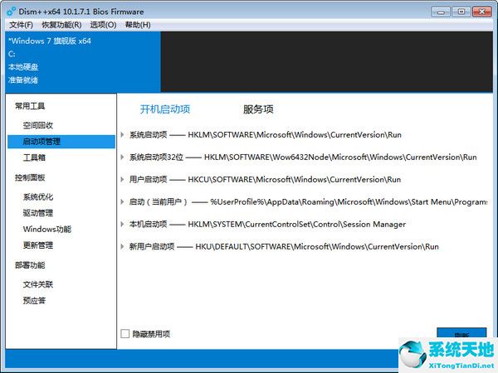Expand the 启动（当前用户）arrow

pyautogui.click(x=122, y=201)
